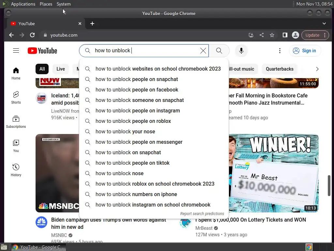The width and height of the screenshot is (334, 251).
Task: Open YouTube settings three-dot menu
Action: 280,51
